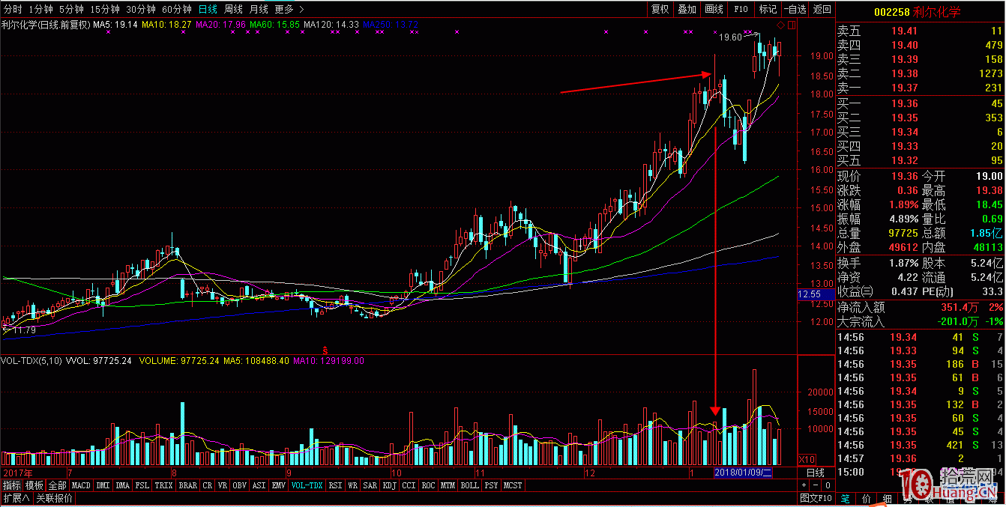Click the red diamond icon in chart corner

coord(780,25)
